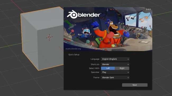Select the default cube in viewport
Screen dimensions: 172x96
(x=42, y=38)
